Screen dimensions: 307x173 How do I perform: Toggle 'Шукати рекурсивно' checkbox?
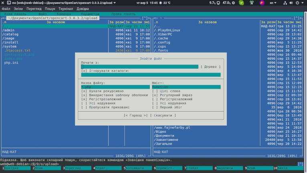[x=84, y=91]
